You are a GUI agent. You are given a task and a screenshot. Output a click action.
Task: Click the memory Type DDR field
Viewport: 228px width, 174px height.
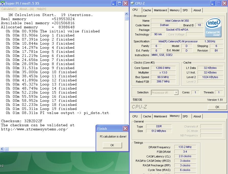pyautogui.click(x=159, y=126)
